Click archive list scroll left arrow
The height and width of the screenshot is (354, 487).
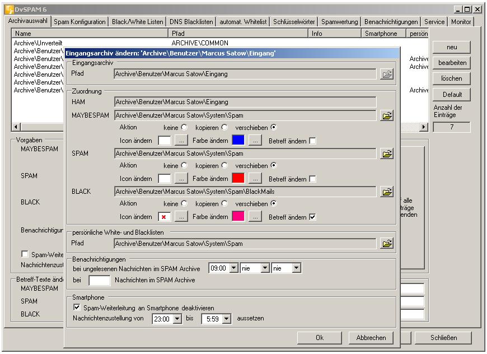(16, 127)
